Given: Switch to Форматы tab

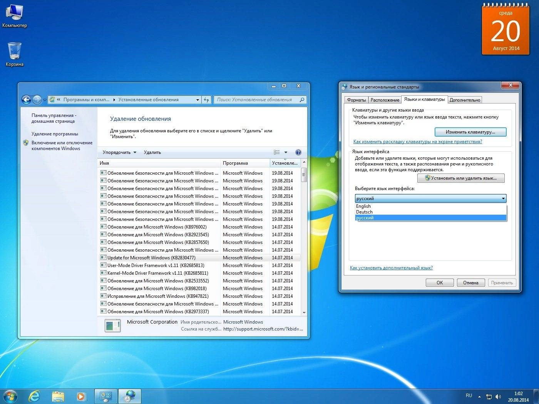Looking at the screenshot, I should click(x=356, y=100).
